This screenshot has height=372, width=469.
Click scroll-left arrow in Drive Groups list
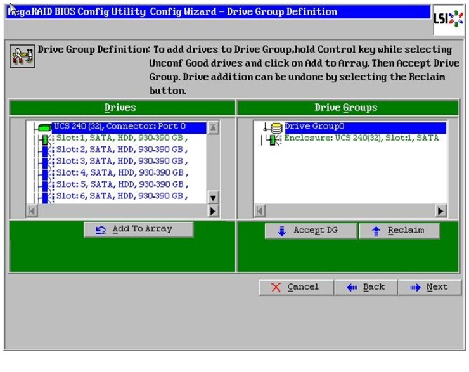(x=260, y=211)
